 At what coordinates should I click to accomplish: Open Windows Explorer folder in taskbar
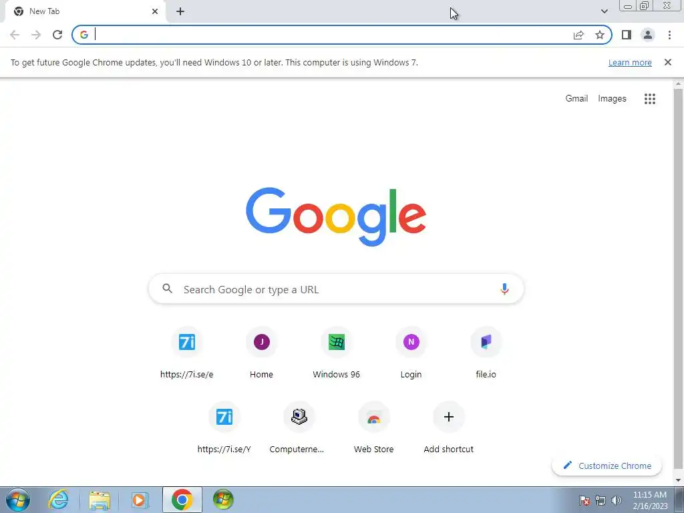coord(100,500)
